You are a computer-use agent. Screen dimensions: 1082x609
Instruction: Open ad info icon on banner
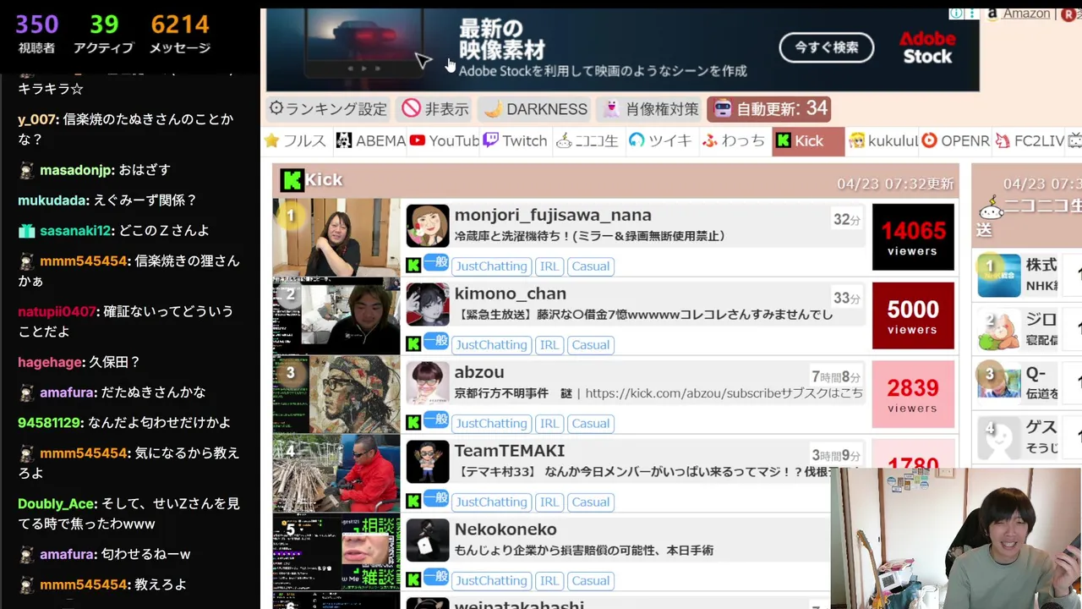[x=956, y=14]
